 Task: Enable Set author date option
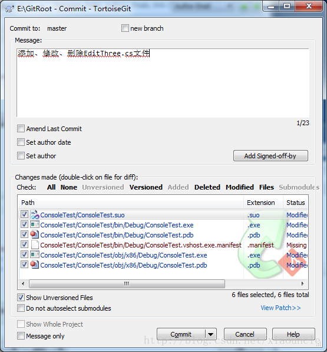[x=21, y=142]
